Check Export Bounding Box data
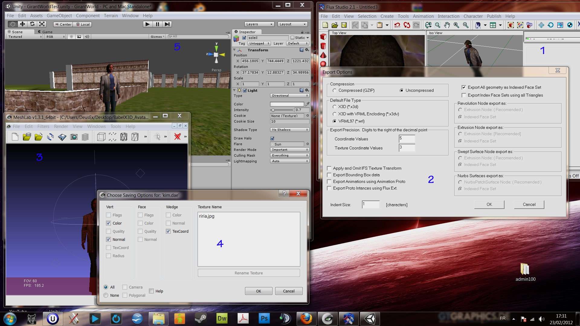Screen dimensions: 580x326 [329, 175]
